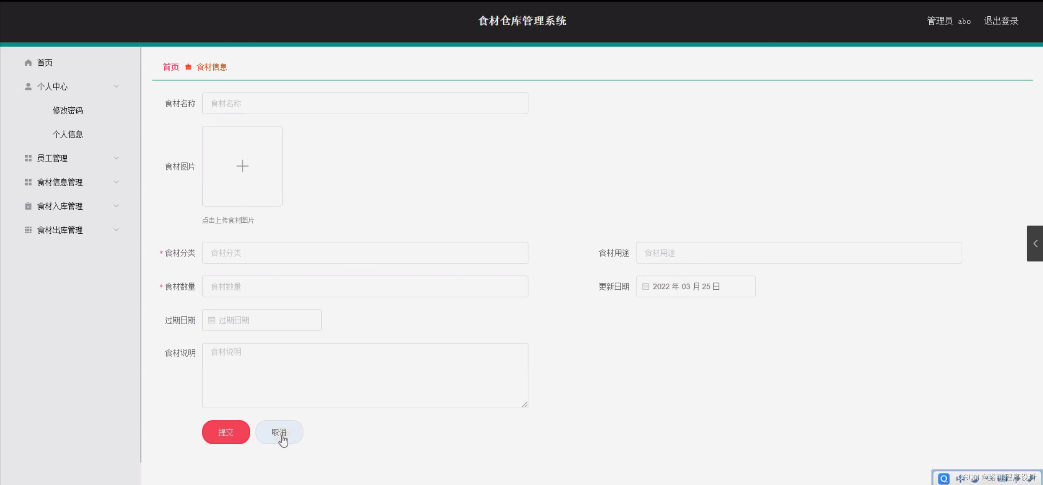Open 修改密码 submenu item
Screen dimensions: 1043x485
68,111
